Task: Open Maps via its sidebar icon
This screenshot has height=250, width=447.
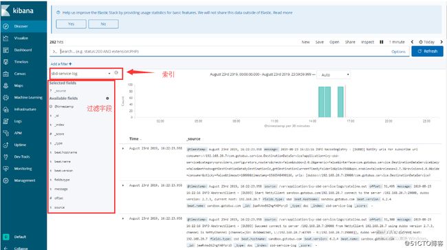Action: pos(6,85)
